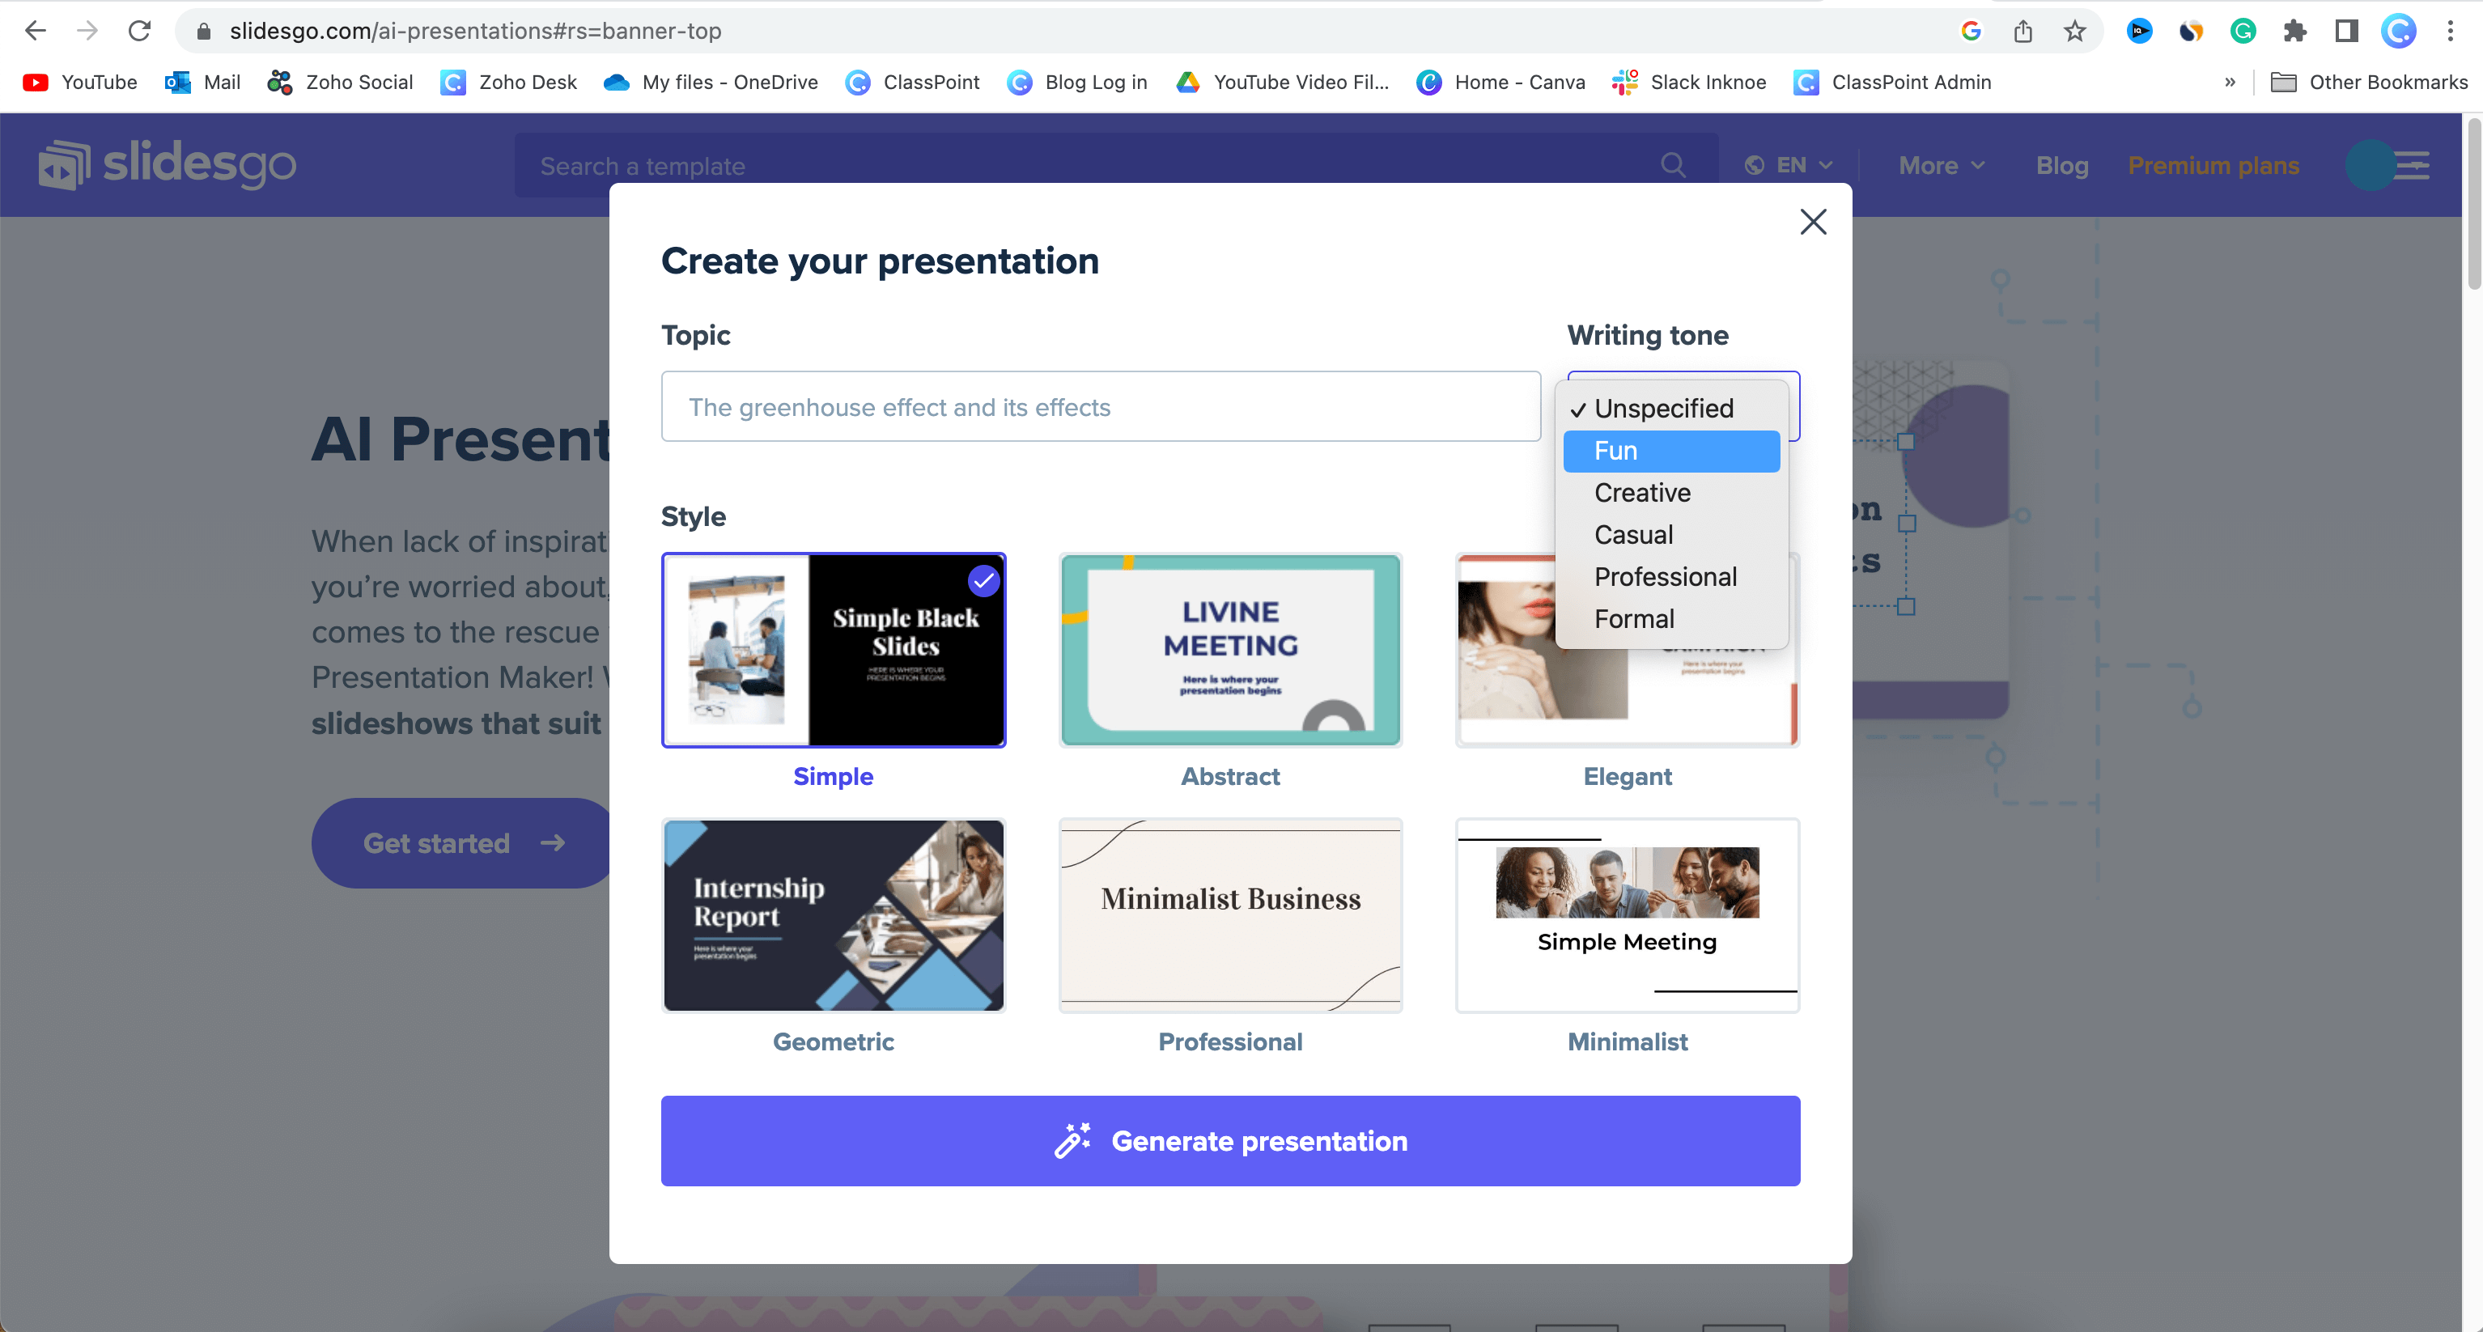Expand the Writing tone dropdown
Image resolution: width=2483 pixels, height=1332 pixels.
tap(1683, 404)
